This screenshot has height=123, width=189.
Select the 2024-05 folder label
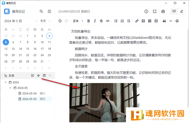[x=22, y=88]
